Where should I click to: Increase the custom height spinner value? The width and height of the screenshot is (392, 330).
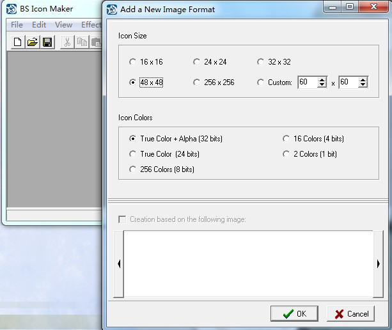coord(363,79)
